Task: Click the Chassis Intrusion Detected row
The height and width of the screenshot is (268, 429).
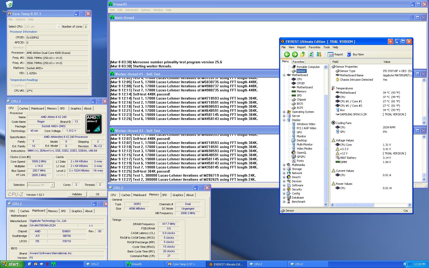Action: pyautogui.click(x=372, y=80)
